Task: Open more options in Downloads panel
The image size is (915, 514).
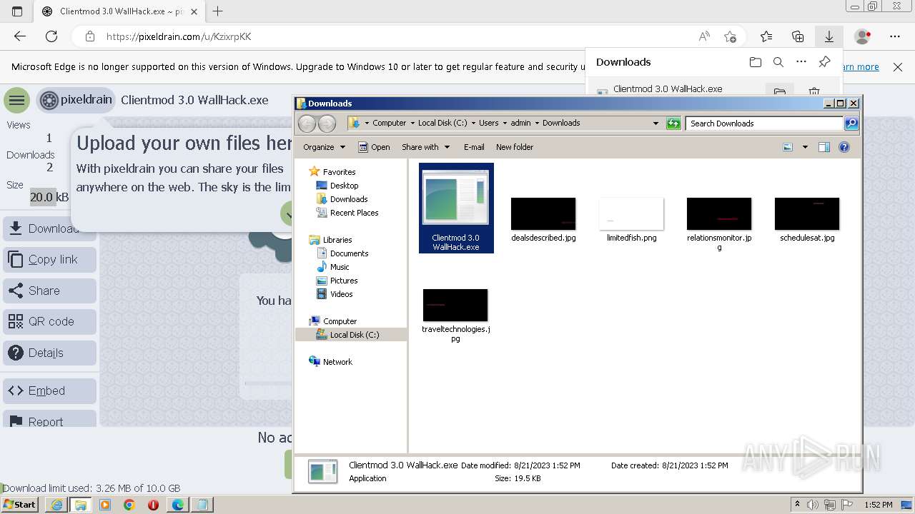Action: pos(801,62)
